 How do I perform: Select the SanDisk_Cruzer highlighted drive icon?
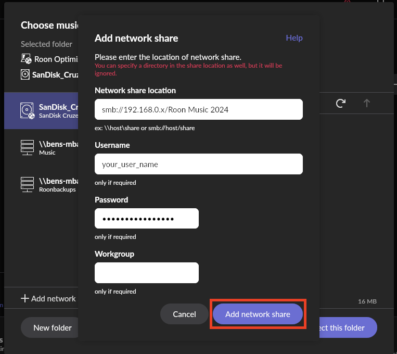27,111
